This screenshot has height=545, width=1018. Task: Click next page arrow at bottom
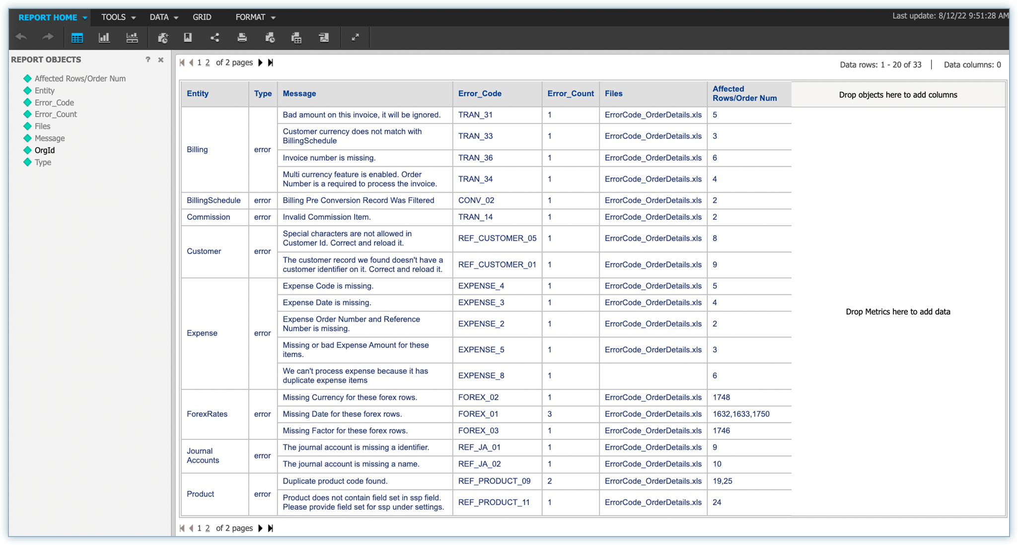(x=260, y=528)
